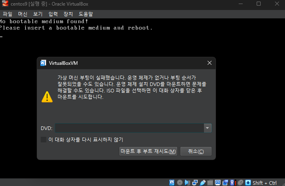Open the 장치 menu
The image size is (285, 186).
[68, 14]
